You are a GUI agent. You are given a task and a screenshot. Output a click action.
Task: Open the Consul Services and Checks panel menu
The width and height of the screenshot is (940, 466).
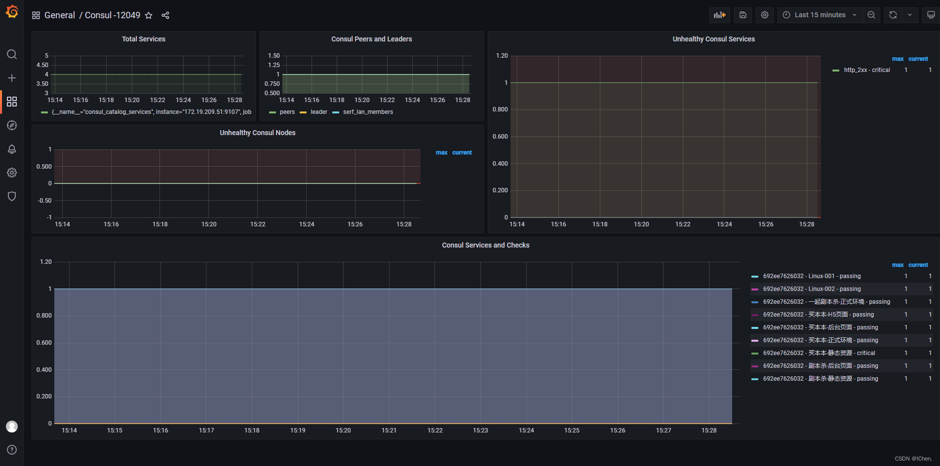(x=485, y=245)
